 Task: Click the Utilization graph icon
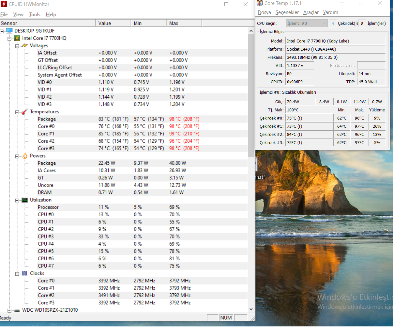25,200
